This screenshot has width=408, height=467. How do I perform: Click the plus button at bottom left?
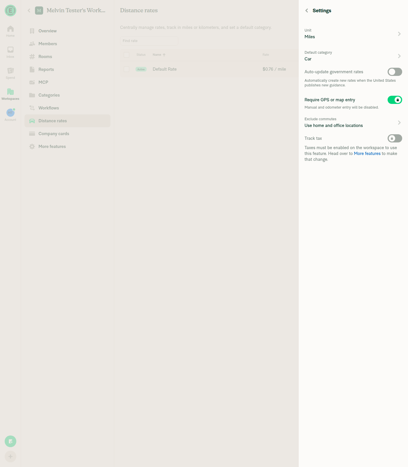pos(10,456)
